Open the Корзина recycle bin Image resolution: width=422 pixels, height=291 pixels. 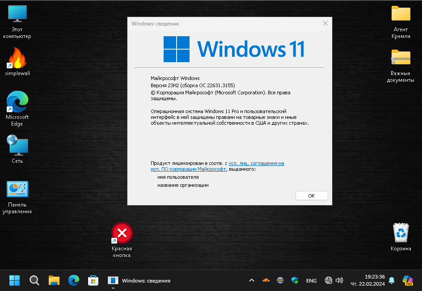pos(401,237)
